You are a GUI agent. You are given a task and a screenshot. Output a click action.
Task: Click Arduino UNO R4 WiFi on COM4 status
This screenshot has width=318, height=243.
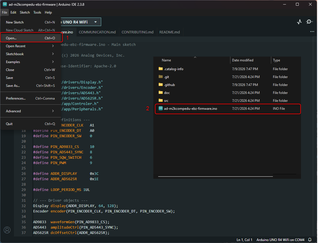pos(280,240)
